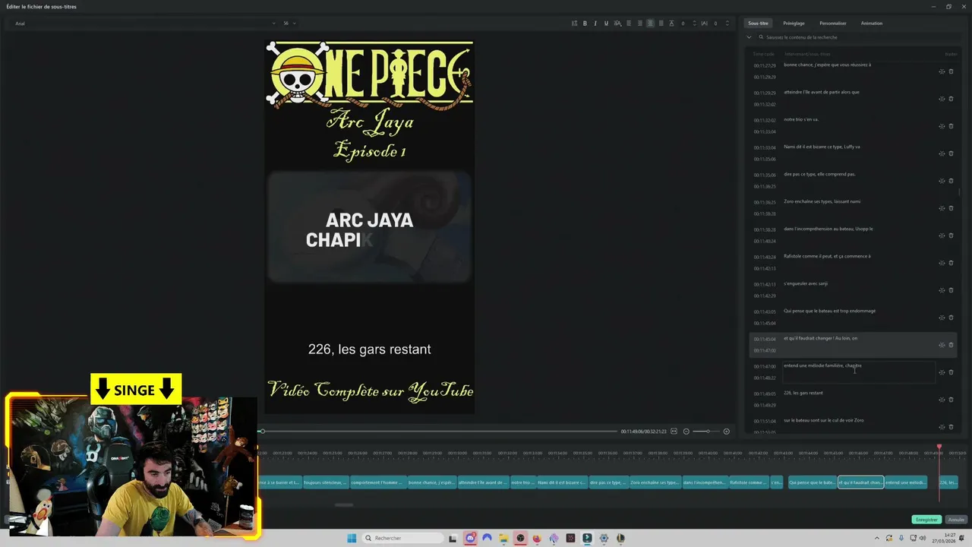Select '226, les gars restant' row in subtitle list
Screen dimensions: 972x547
coord(852,399)
